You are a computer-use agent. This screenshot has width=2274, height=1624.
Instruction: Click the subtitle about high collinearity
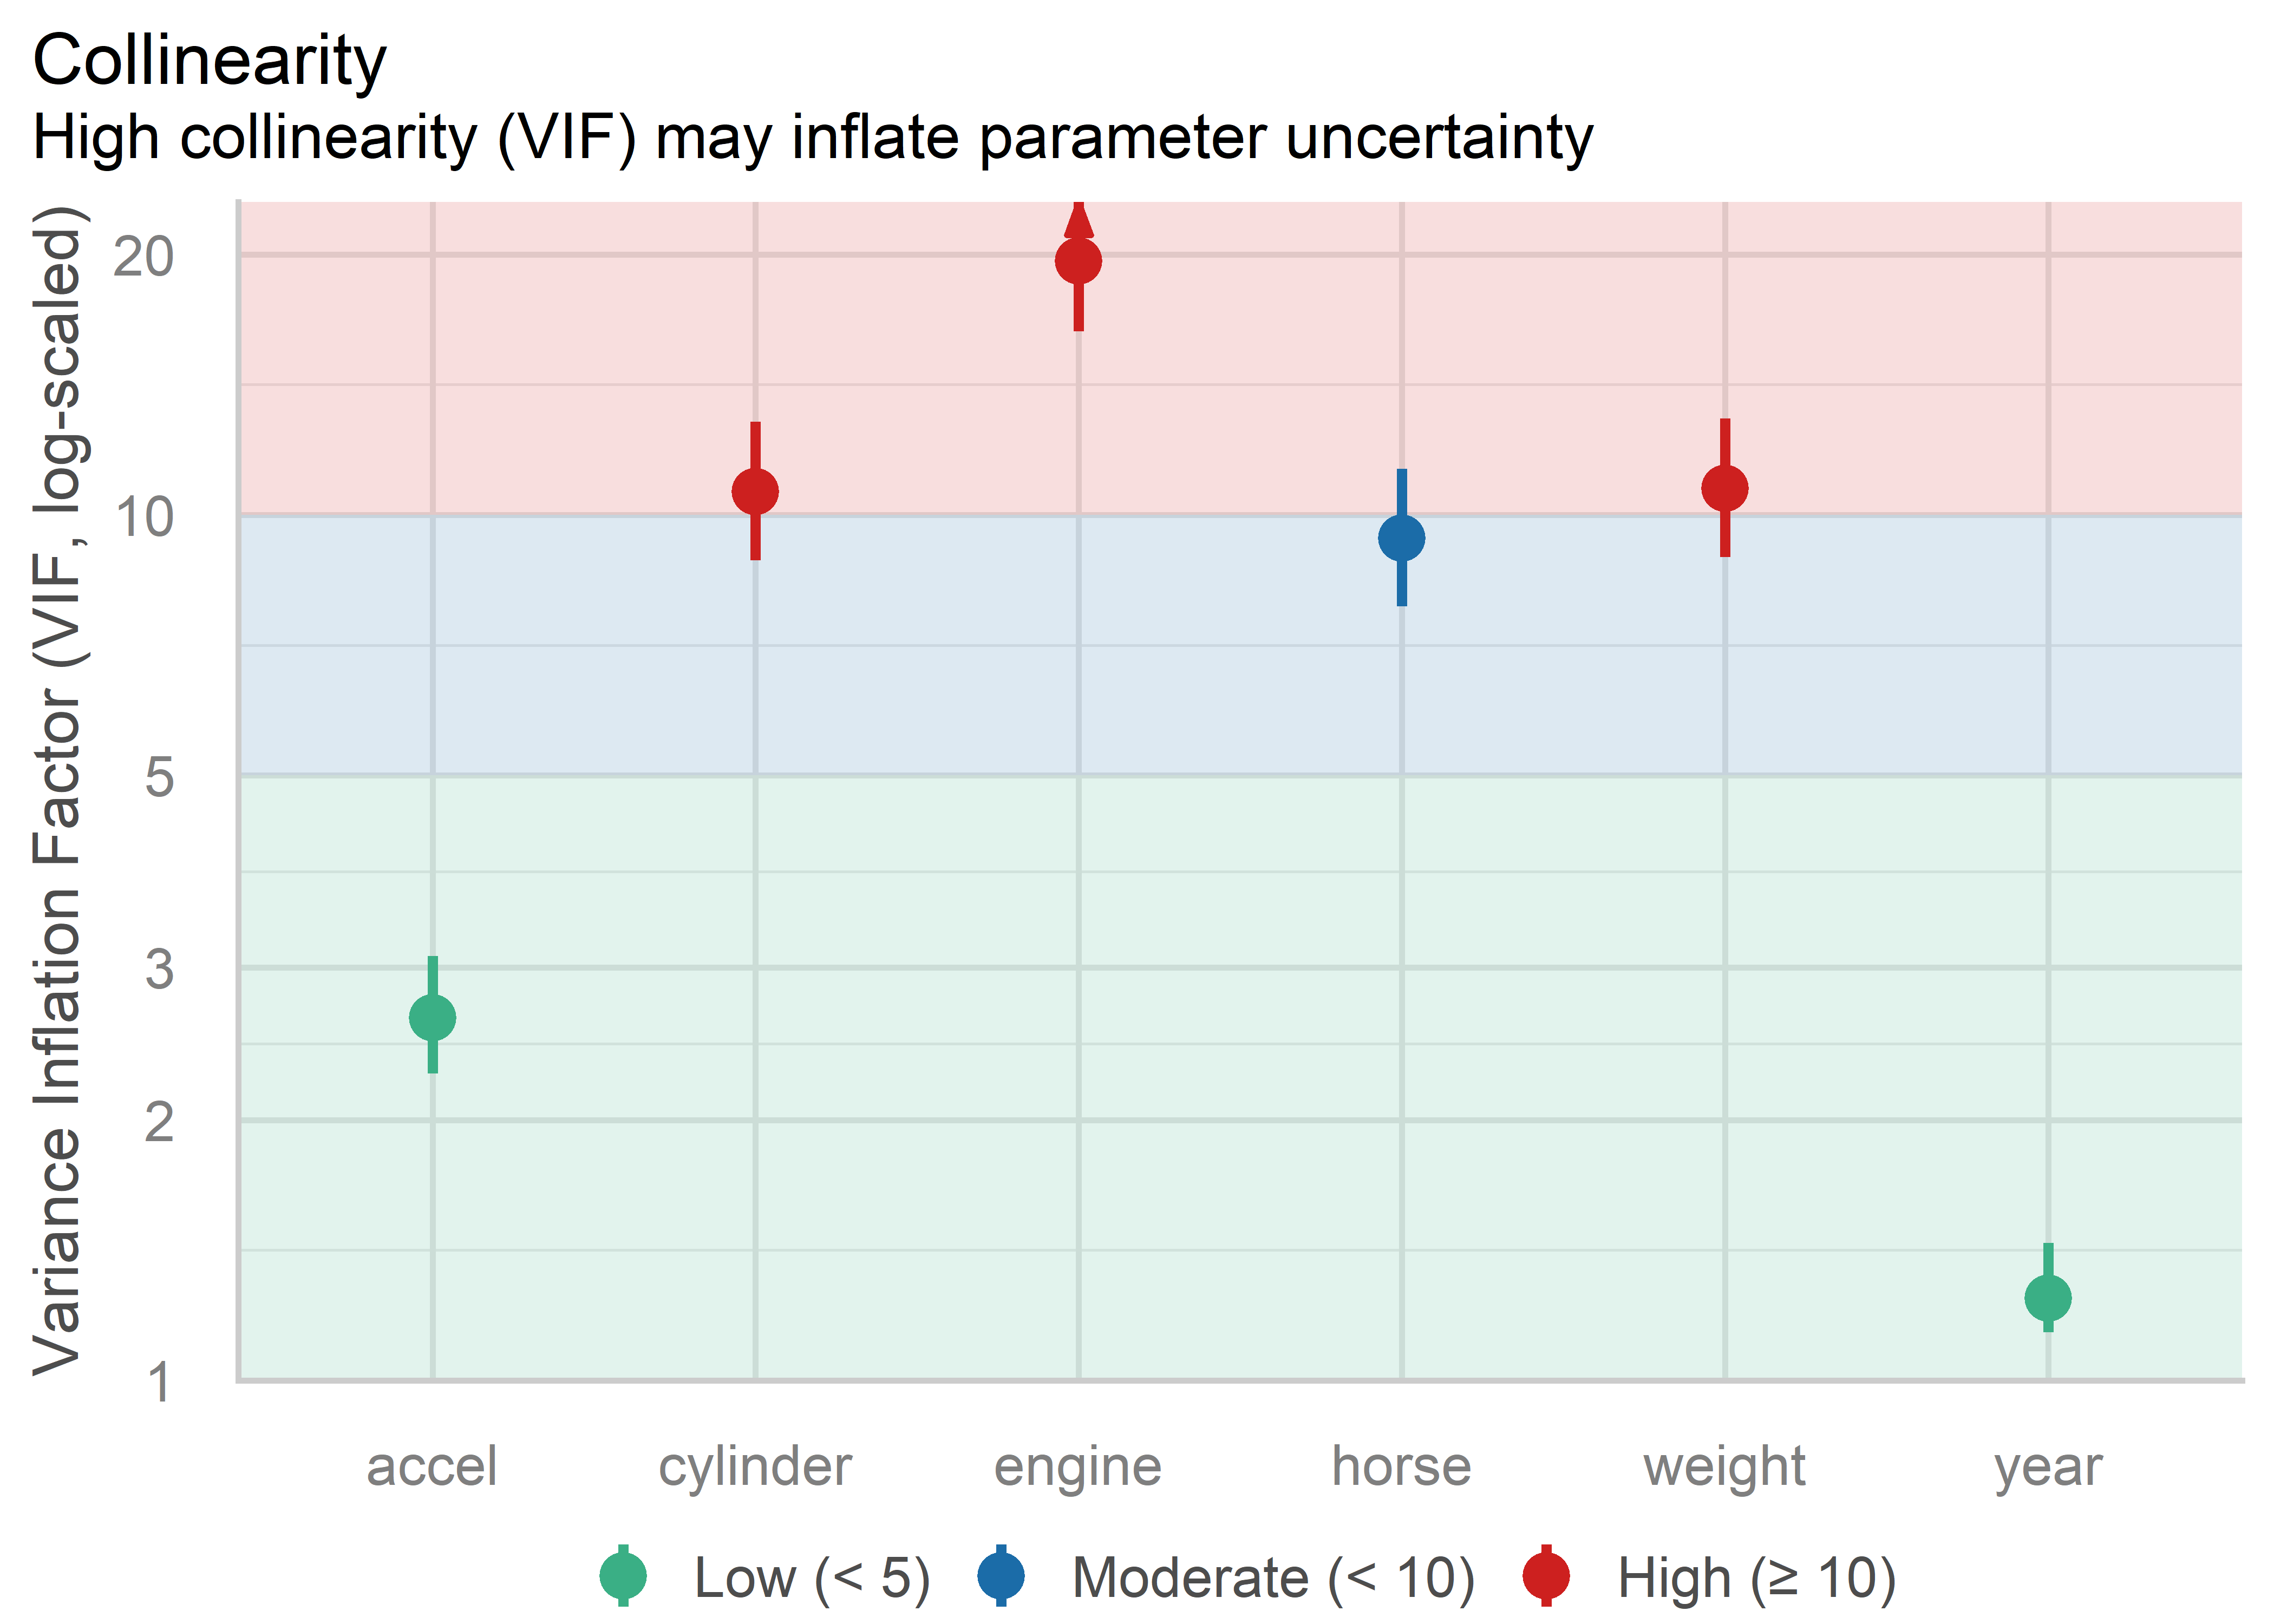812,137
